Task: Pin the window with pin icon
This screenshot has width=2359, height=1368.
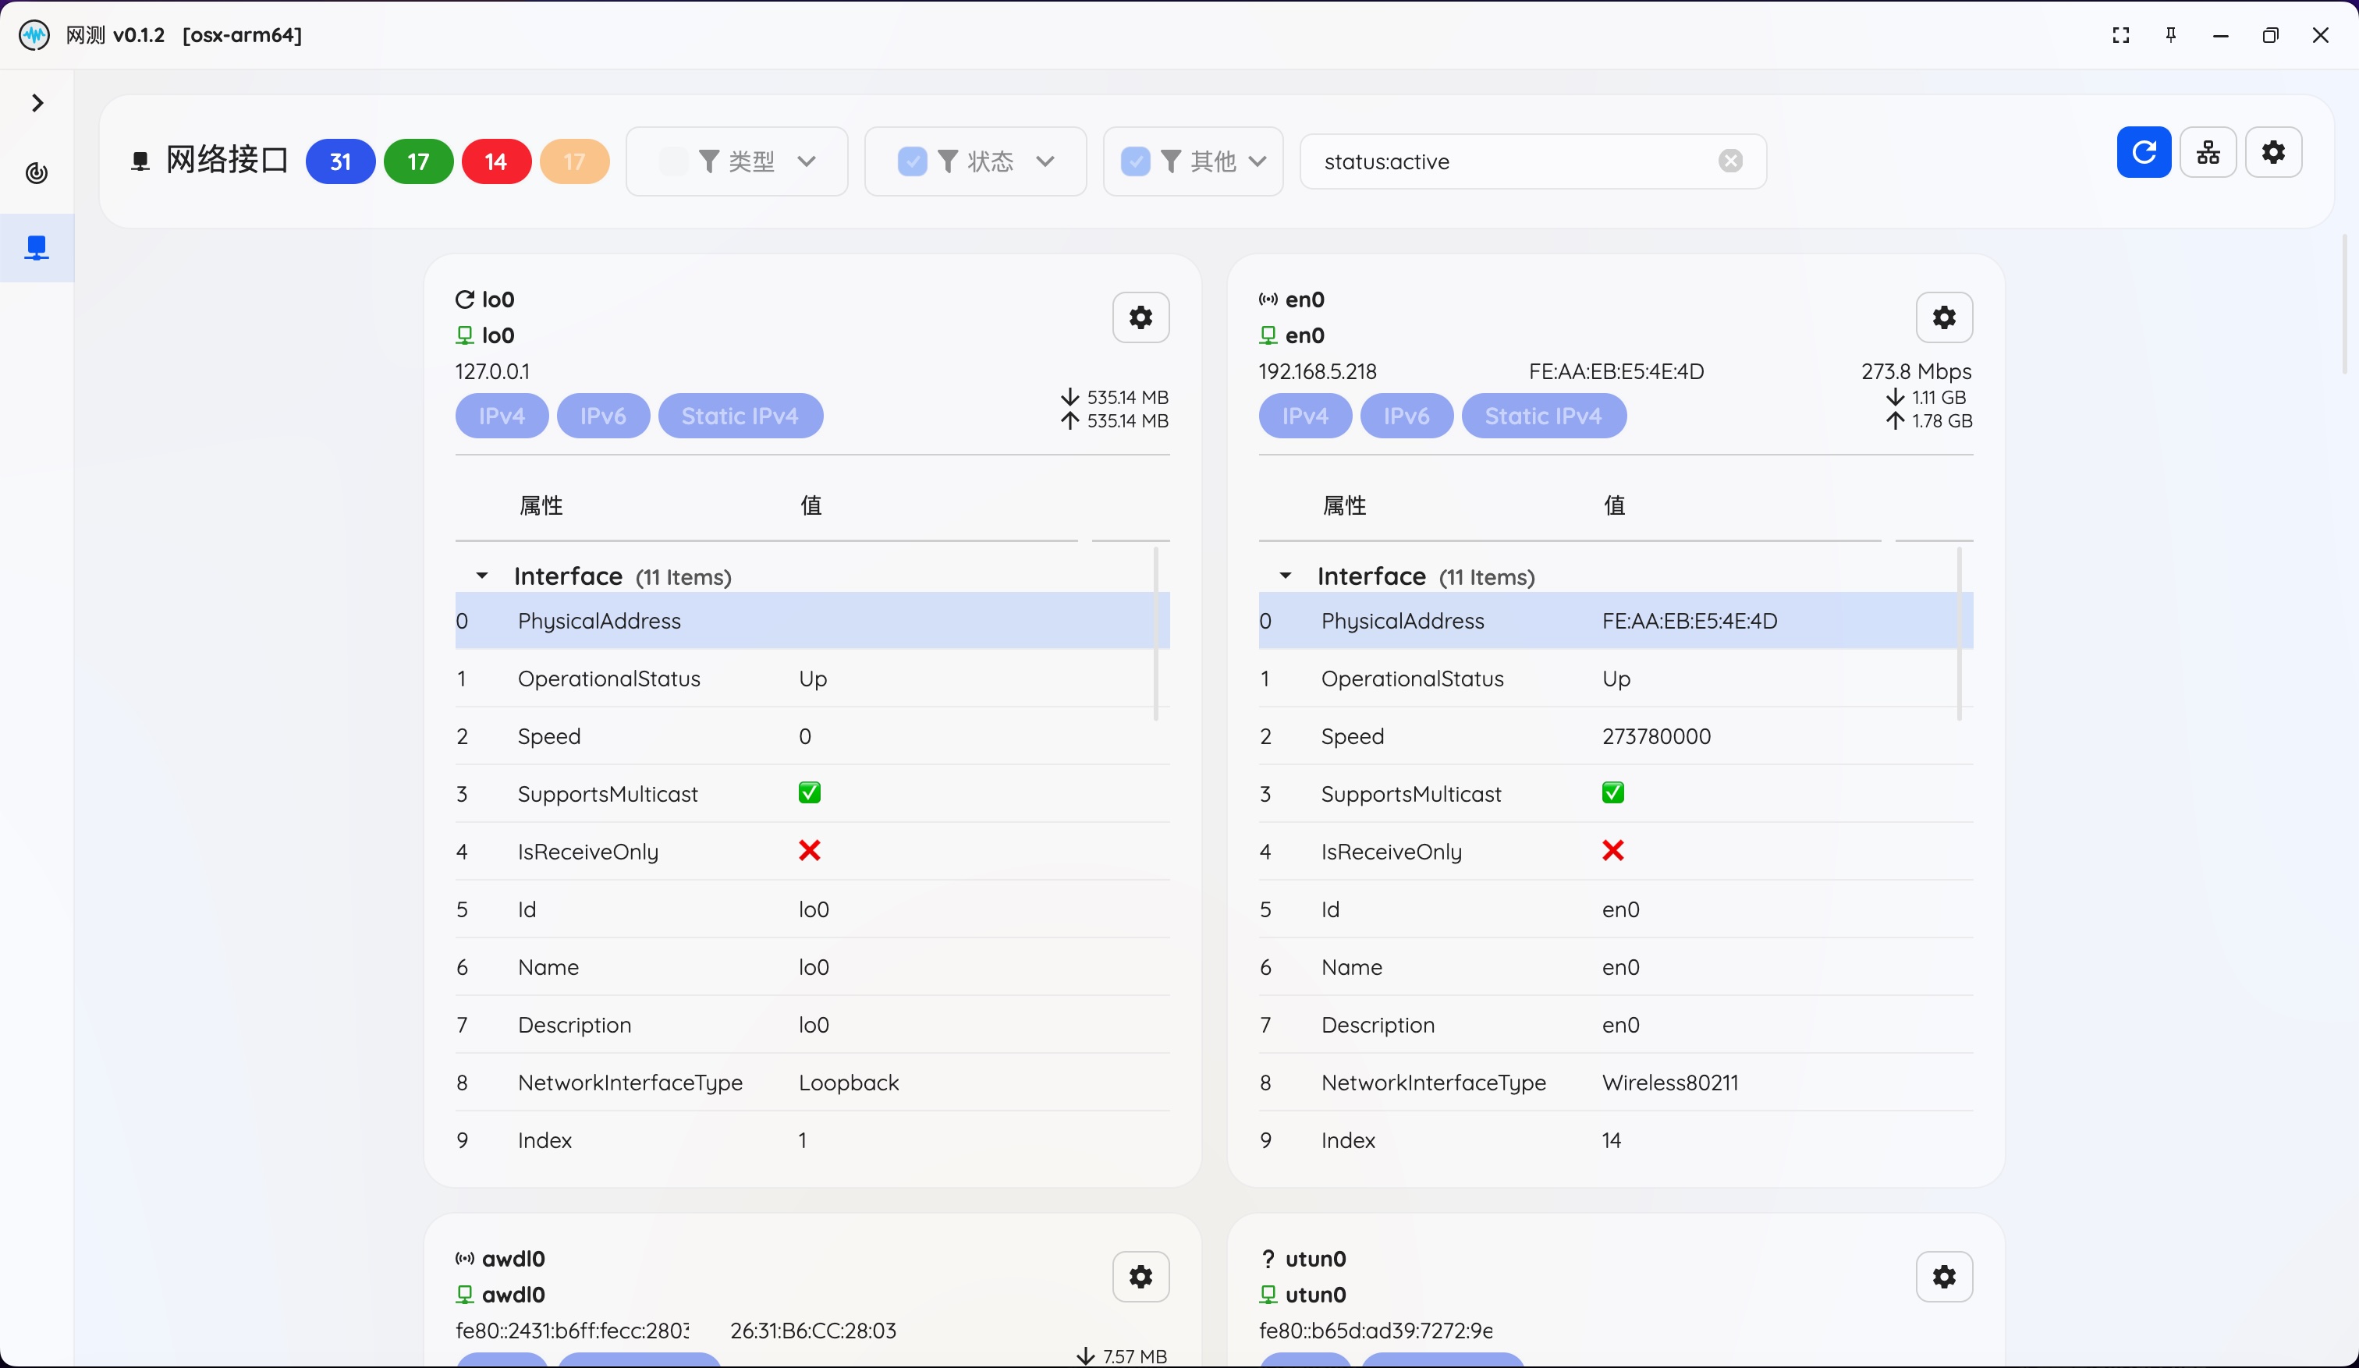Action: tap(2170, 36)
